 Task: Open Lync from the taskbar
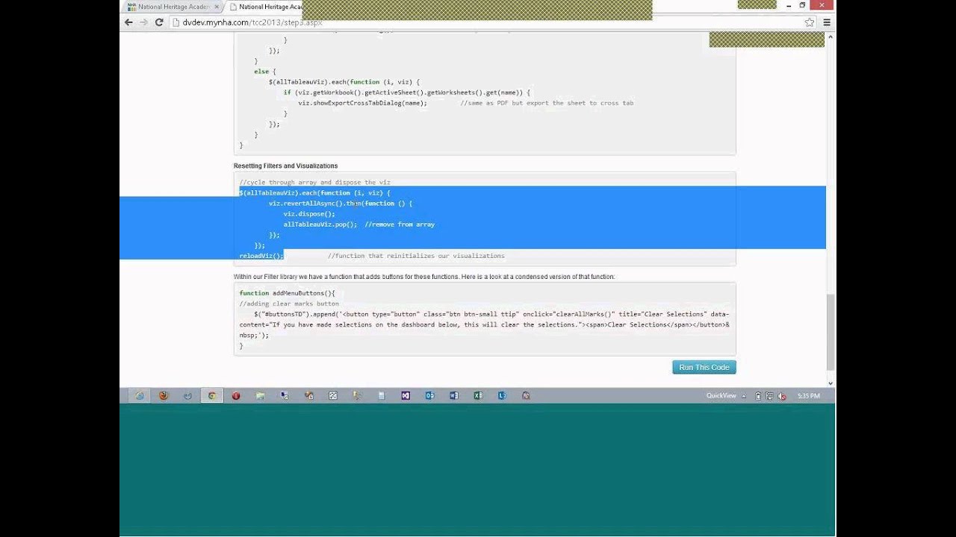(502, 395)
